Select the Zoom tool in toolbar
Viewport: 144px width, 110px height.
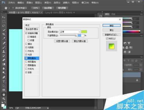click(x=4, y=99)
